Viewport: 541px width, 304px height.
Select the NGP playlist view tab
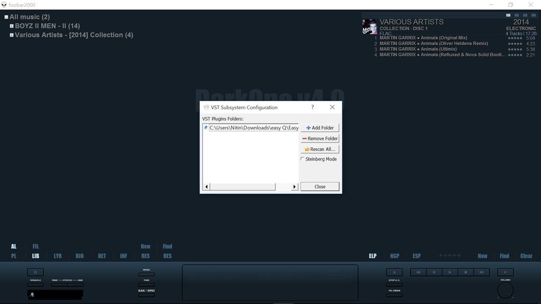point(395,256)
